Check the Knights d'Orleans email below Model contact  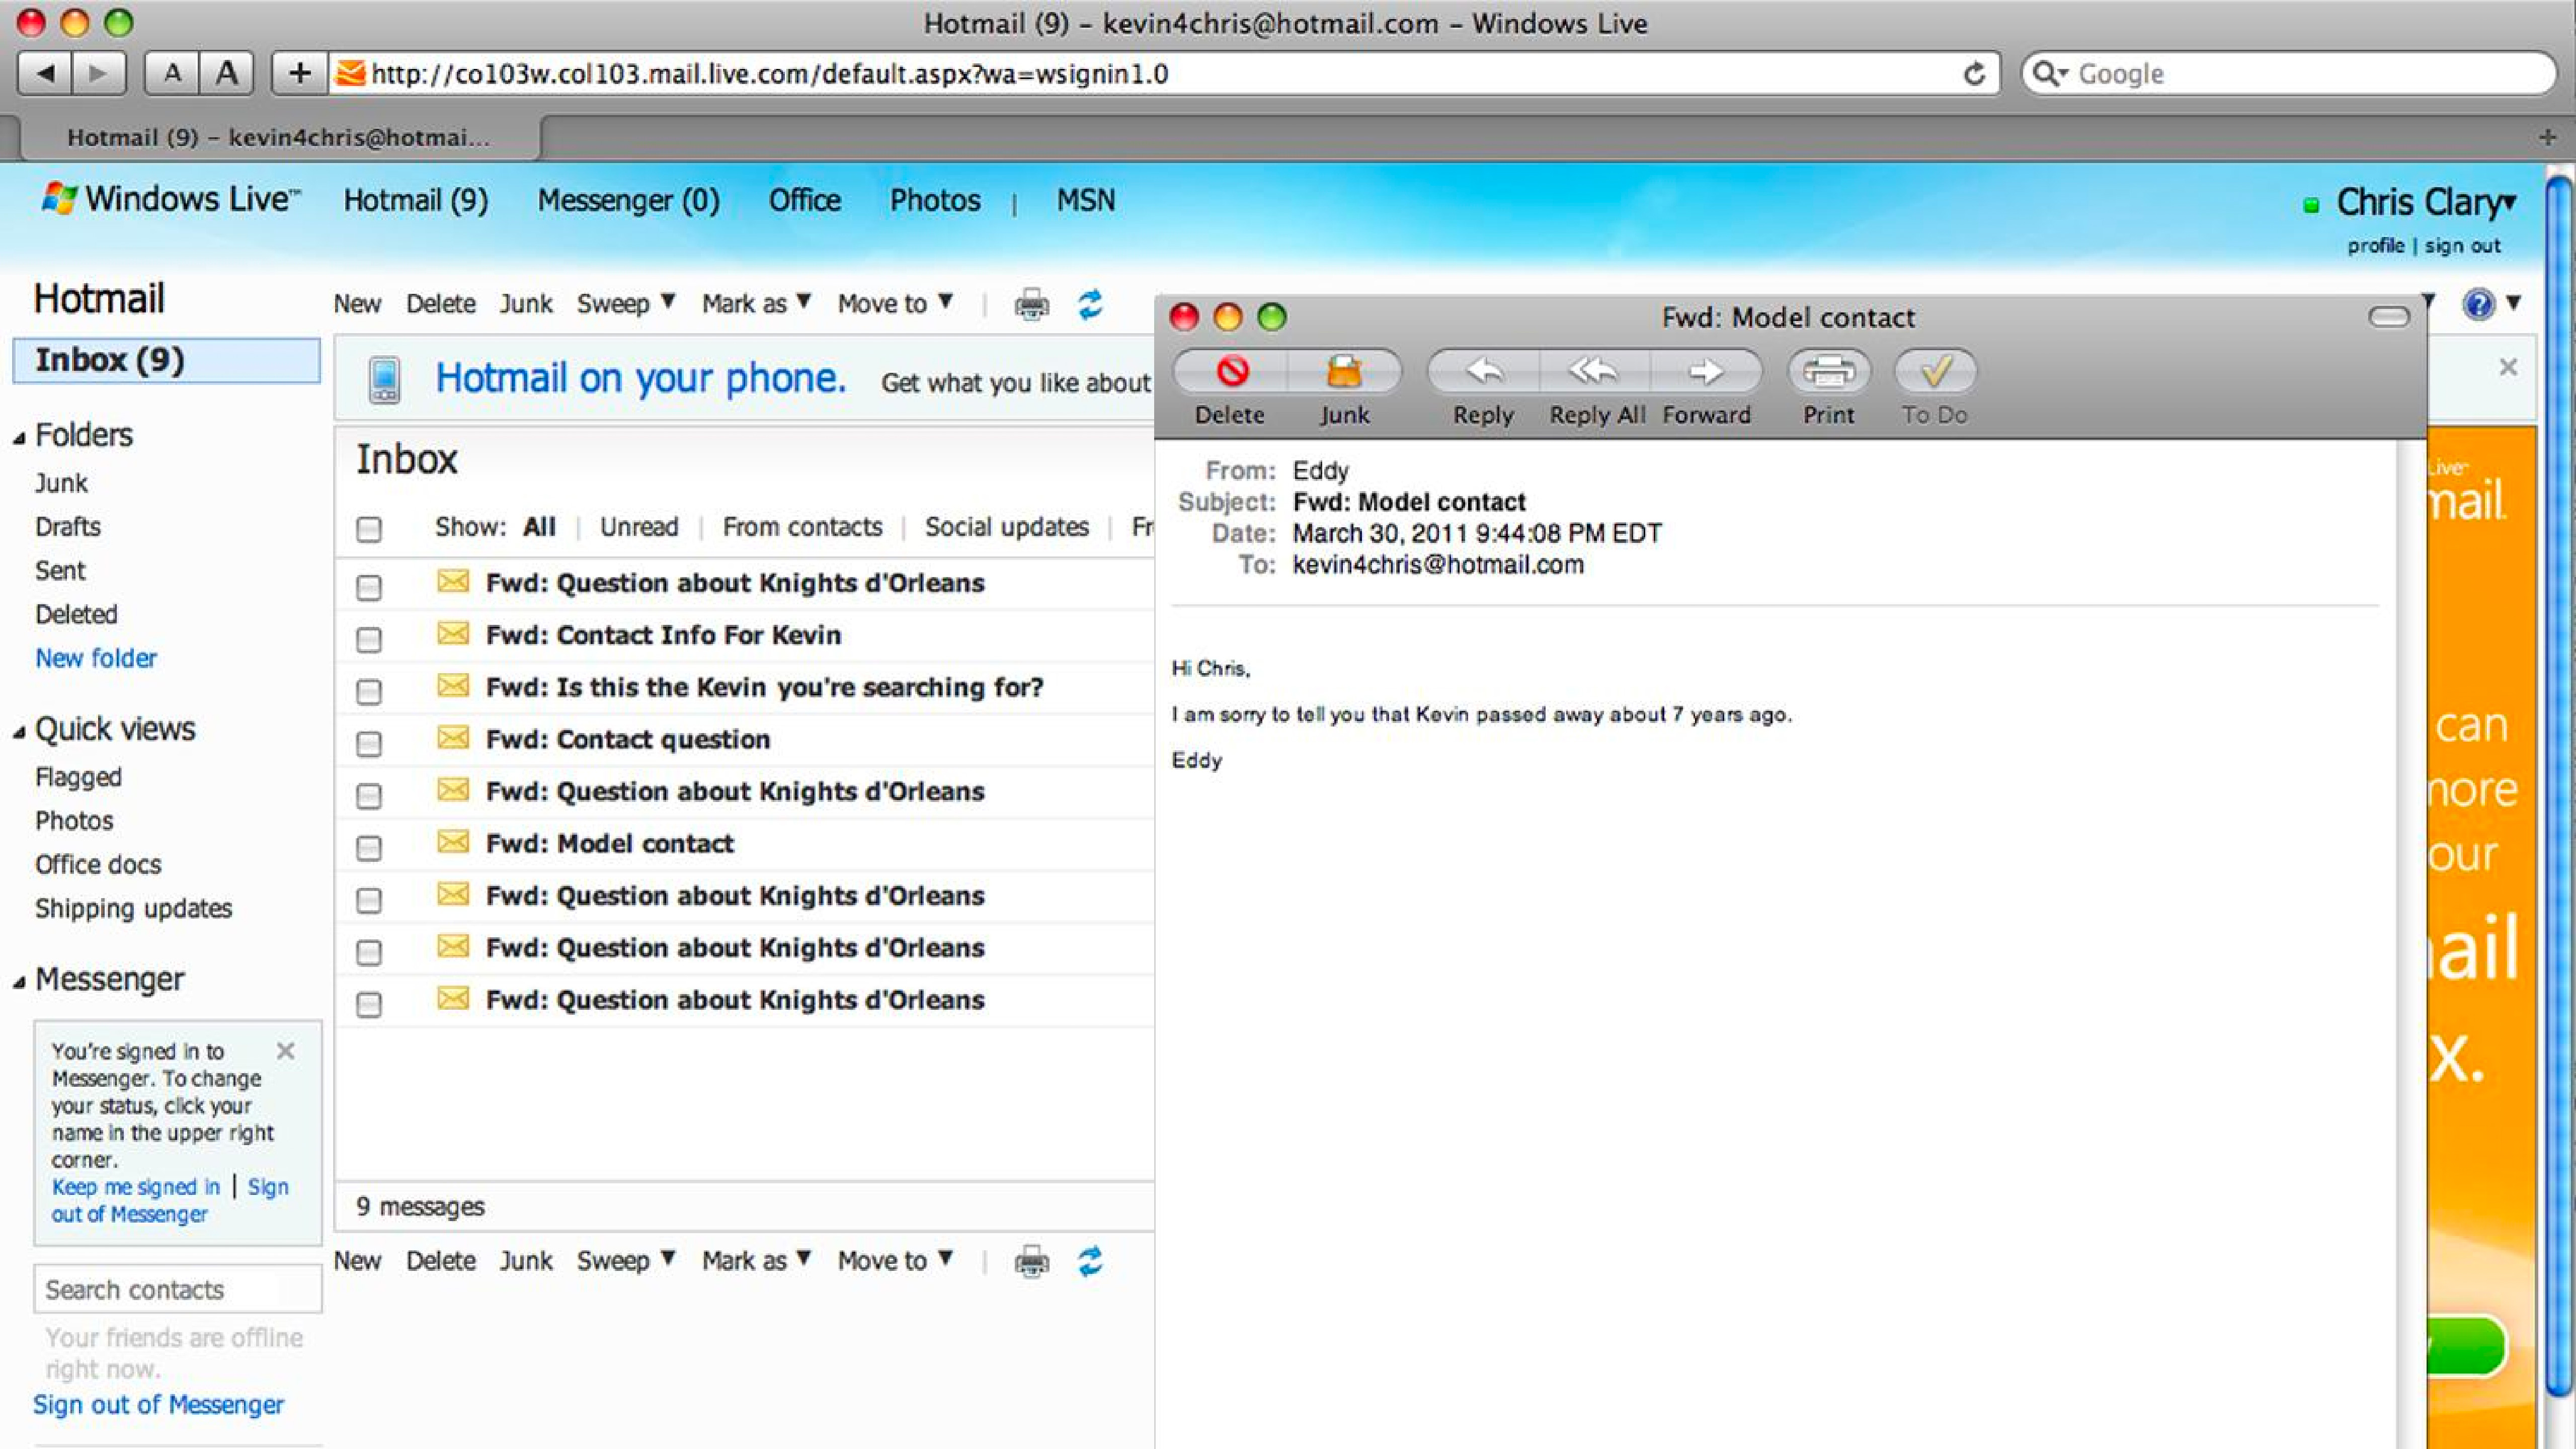click(x=369, y=900)
